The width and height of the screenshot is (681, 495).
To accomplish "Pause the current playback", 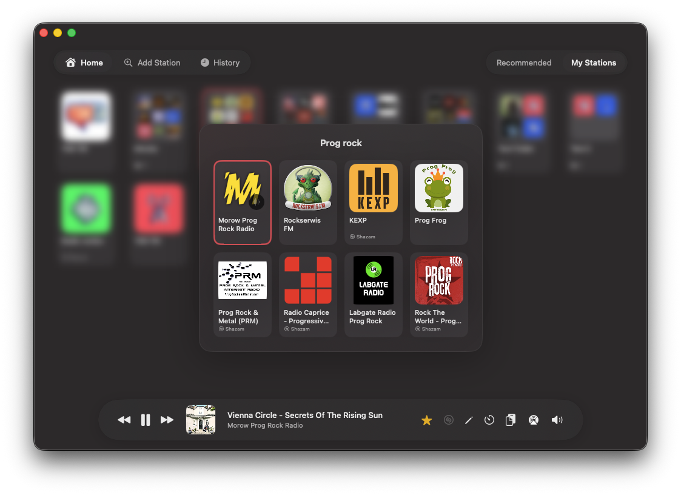I will (x=146, y=420).
